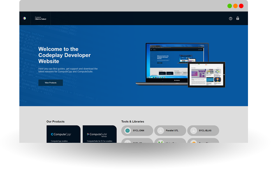
Task: Click the green window control dot
Action: (x=229, y=6)
